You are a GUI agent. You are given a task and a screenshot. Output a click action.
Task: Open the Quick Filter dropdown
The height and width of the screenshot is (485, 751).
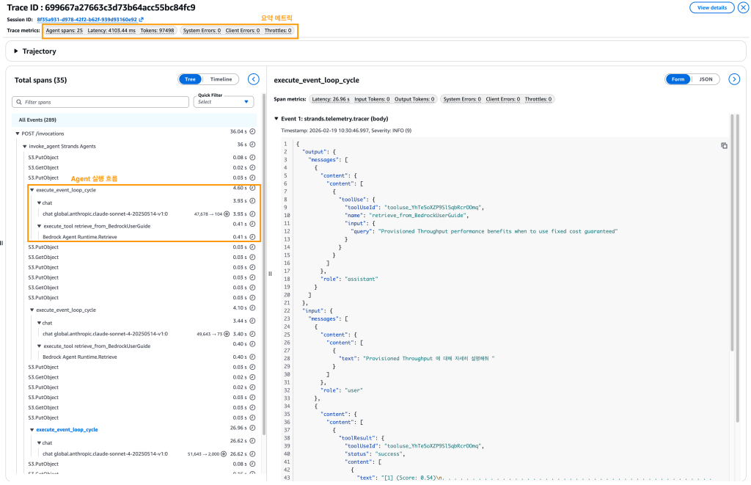(x=224, y=102)
